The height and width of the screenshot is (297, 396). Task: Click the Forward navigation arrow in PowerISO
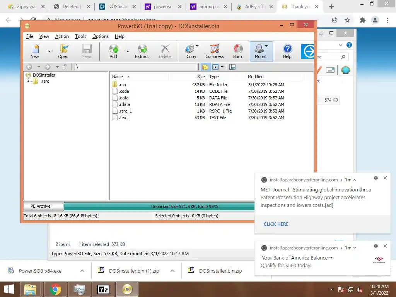[47, 67]
